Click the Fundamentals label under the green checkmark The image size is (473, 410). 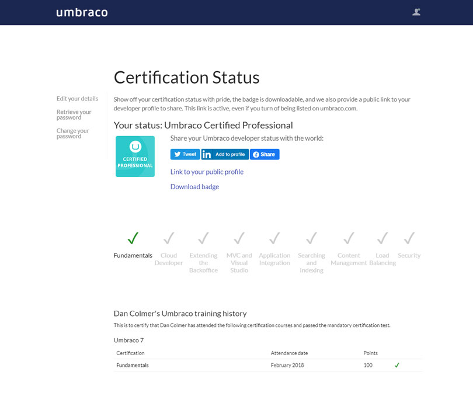(x=133, y=255)
